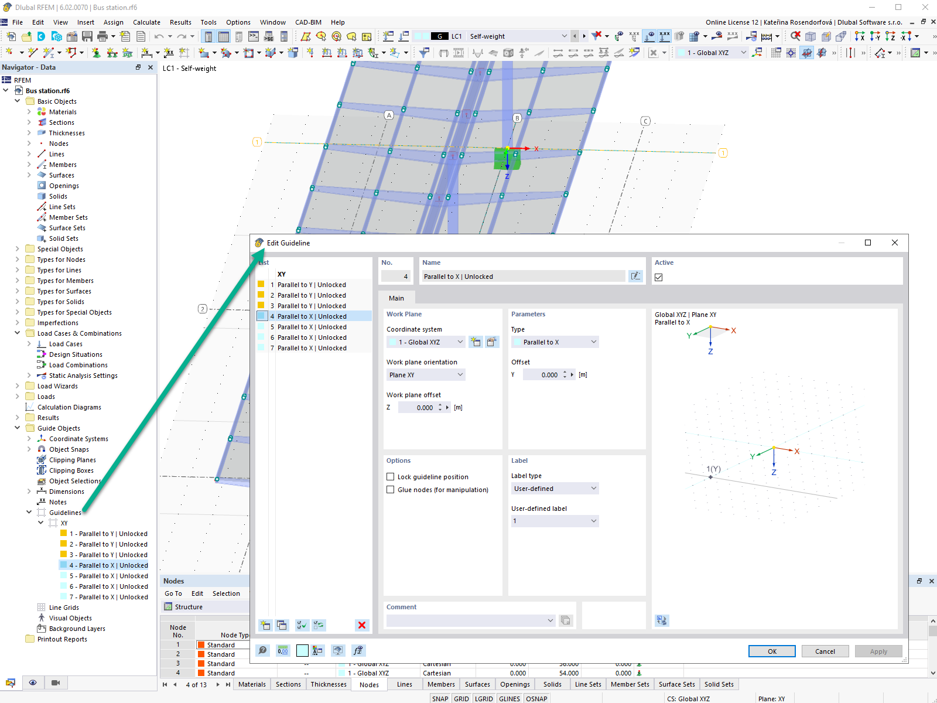Confirm changes with OK button

pos(771,651)
